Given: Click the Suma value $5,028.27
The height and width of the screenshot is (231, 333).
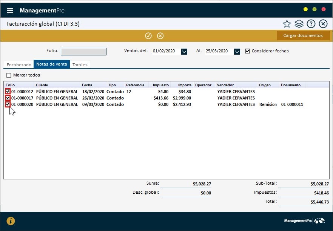Looking at the screenshot, I should coord(202,184).
